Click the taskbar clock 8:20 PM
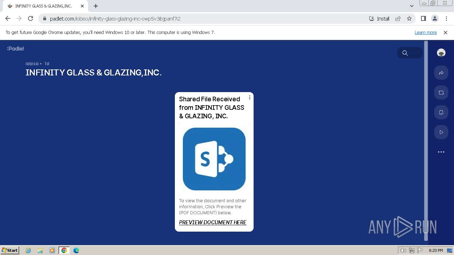 coord(436,250)
